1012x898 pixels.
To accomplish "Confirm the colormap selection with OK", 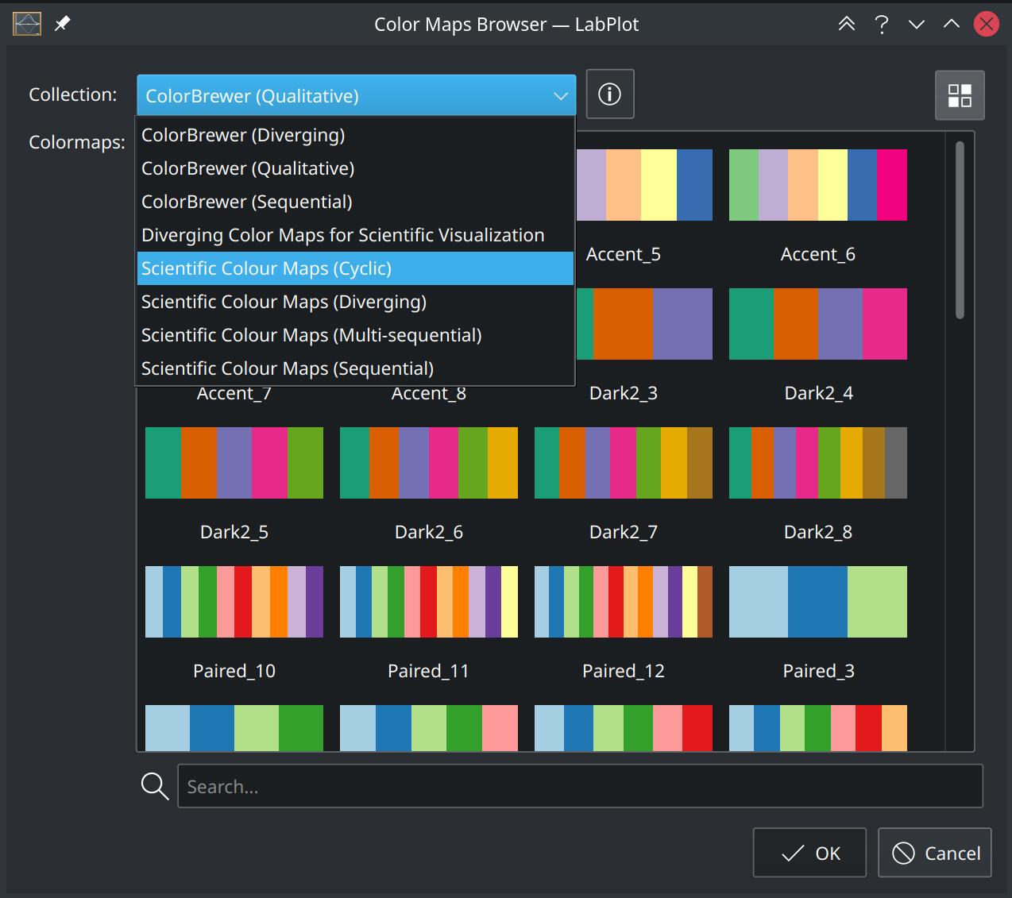I will (x=809, y=852).
